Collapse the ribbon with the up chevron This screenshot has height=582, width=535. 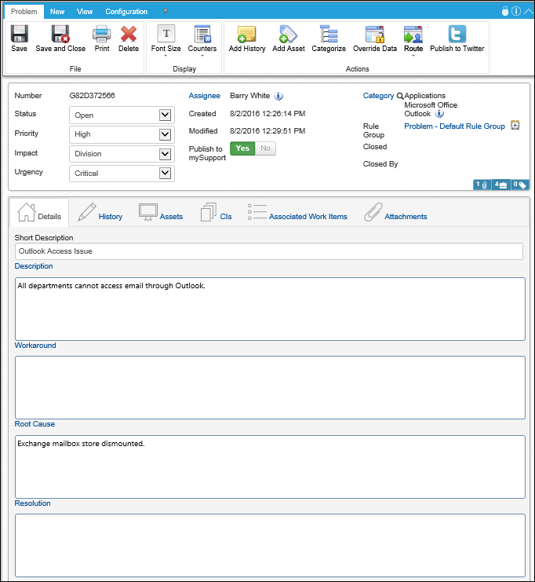point(528,11)
